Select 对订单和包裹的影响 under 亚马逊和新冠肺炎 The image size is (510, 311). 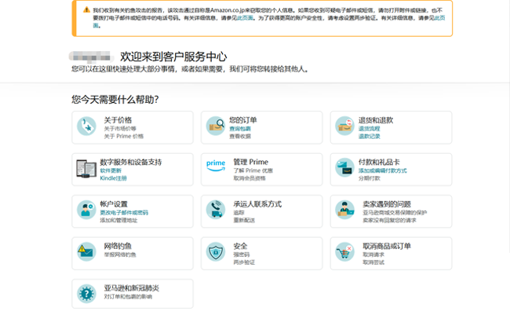click(x=128, y=297)
